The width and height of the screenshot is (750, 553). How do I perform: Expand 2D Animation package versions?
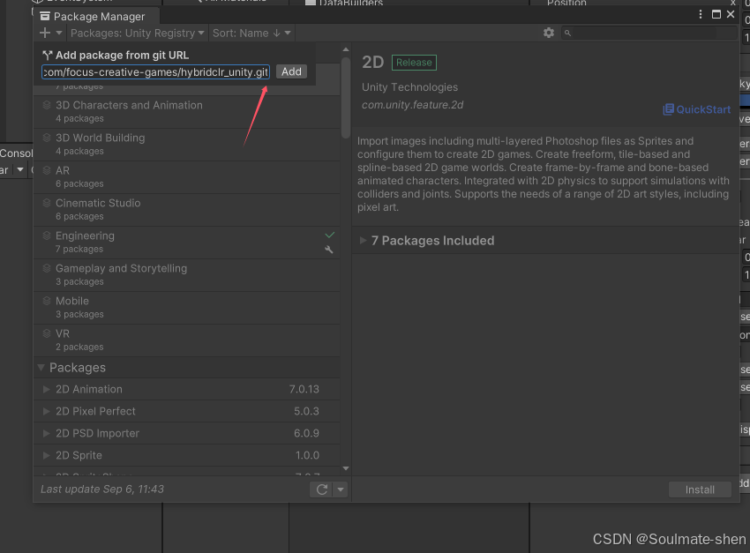(47, 389)
